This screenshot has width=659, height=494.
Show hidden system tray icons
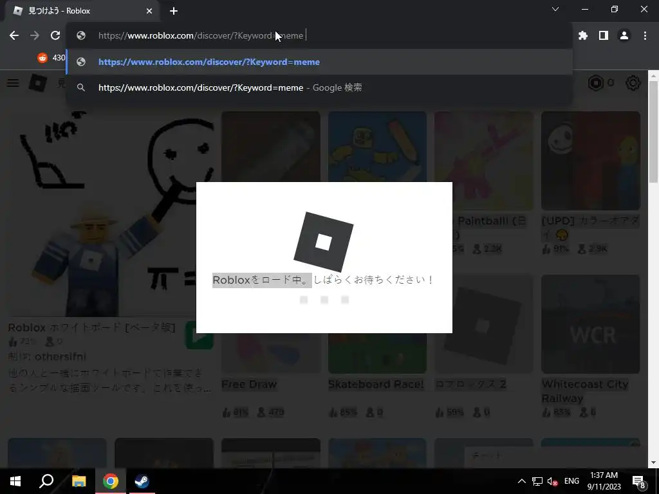coord(521,481)
